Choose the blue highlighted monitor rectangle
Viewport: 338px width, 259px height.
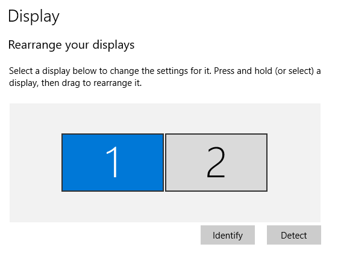click(113, 162)
